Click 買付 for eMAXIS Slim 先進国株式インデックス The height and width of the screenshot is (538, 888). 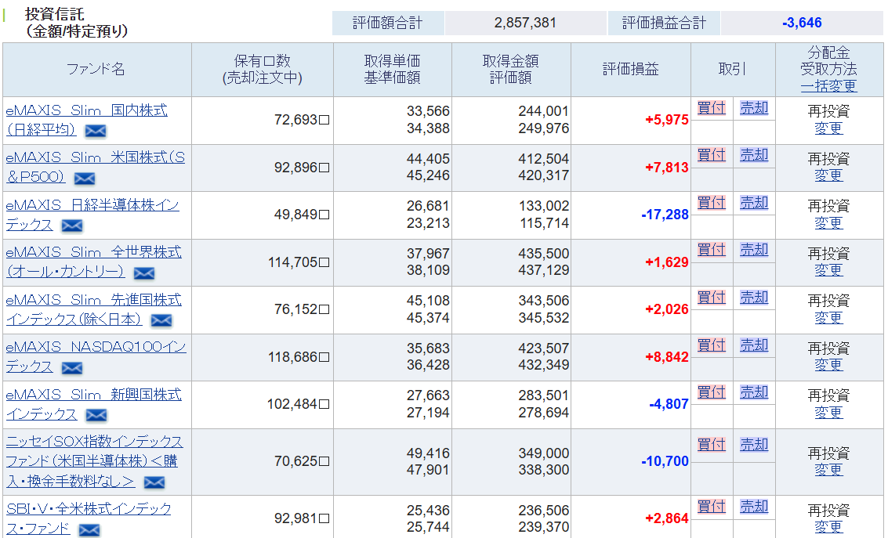pos(712,297)
